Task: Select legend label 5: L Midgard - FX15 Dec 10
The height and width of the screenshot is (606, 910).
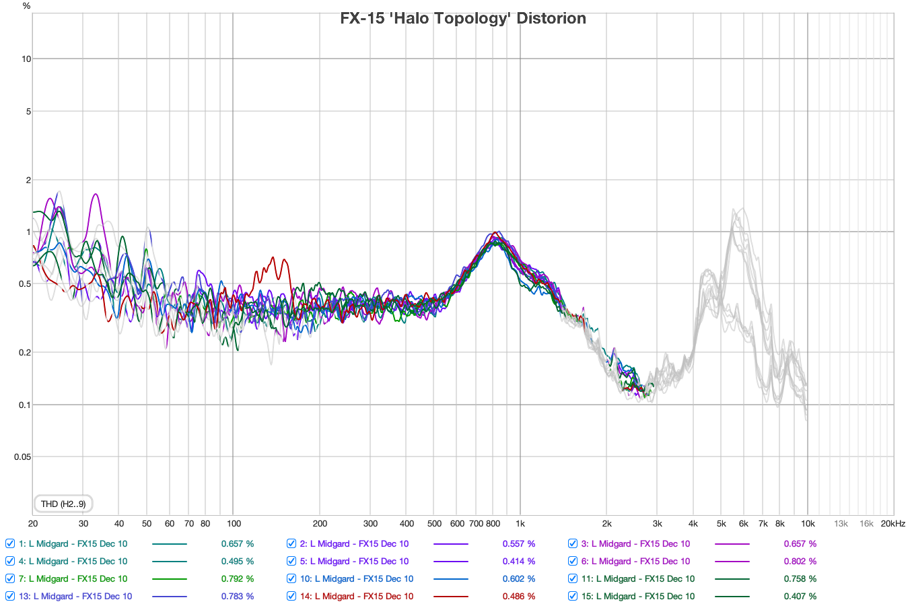Action: tap(354, 561)
